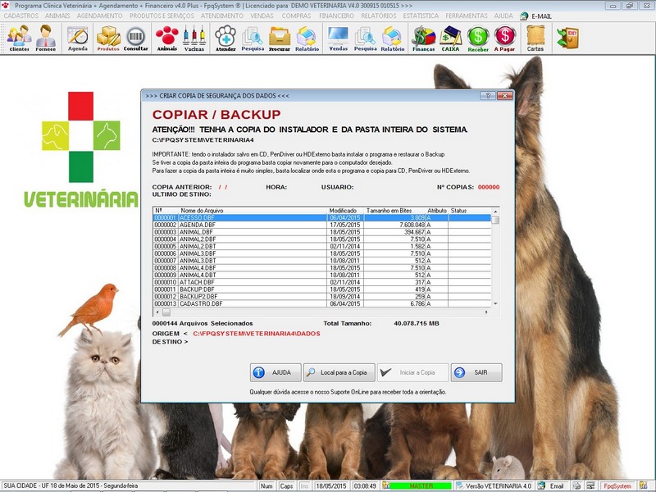656x492 pixels.
Task: Click the red A Pagar dollar icon
Action: pyautogui.click(x=504, y=39)
